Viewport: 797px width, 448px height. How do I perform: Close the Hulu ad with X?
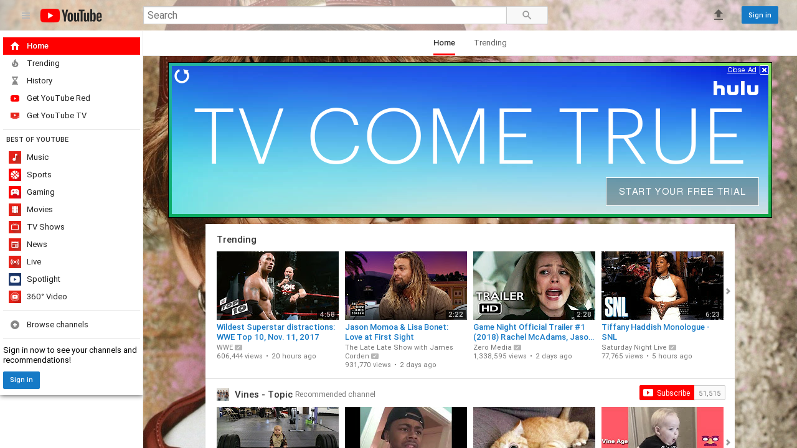pyautogui.click(x=764, y=70)
